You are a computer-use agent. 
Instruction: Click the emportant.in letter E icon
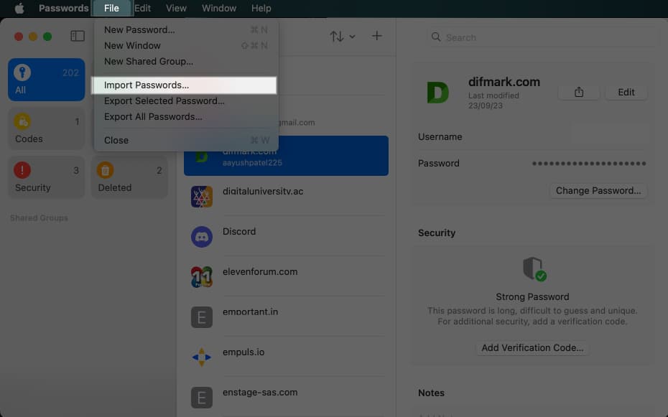tap(202, 317)
